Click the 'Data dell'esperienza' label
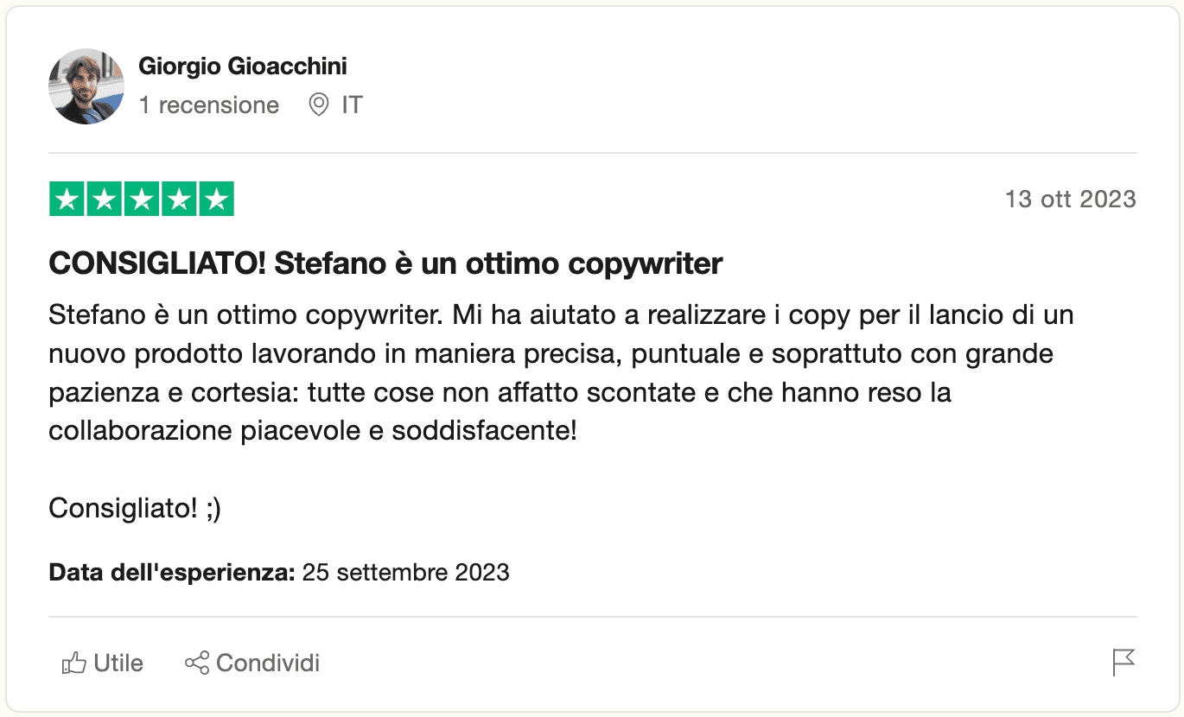 (x=173, y=572)
